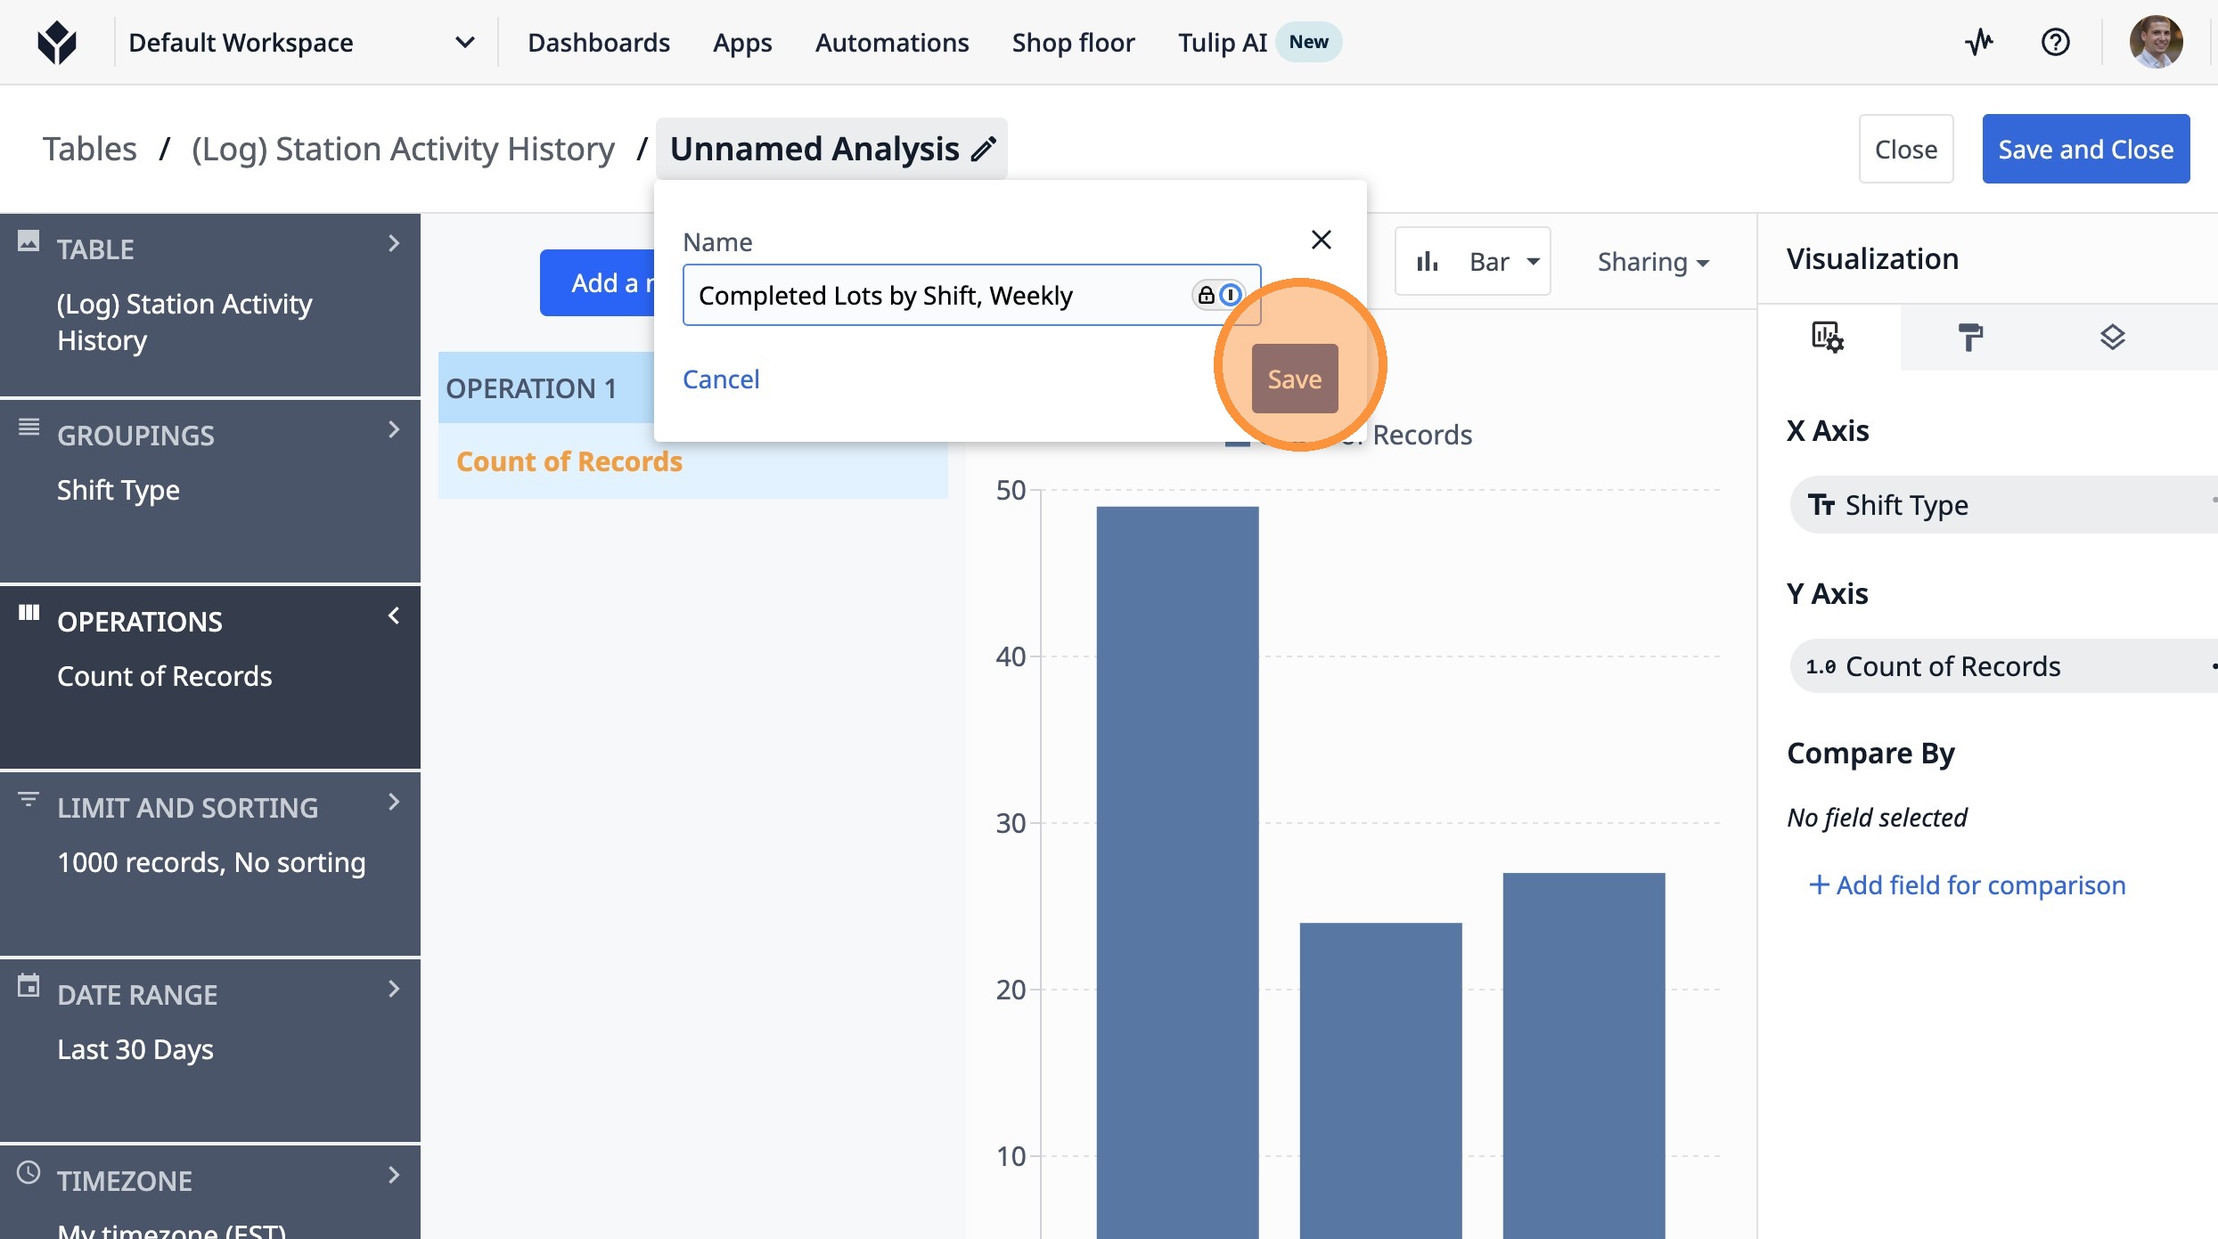Expand the GROUPINGS section
The height and width of the screenshot is (1239, 2218).
[393, 430]
